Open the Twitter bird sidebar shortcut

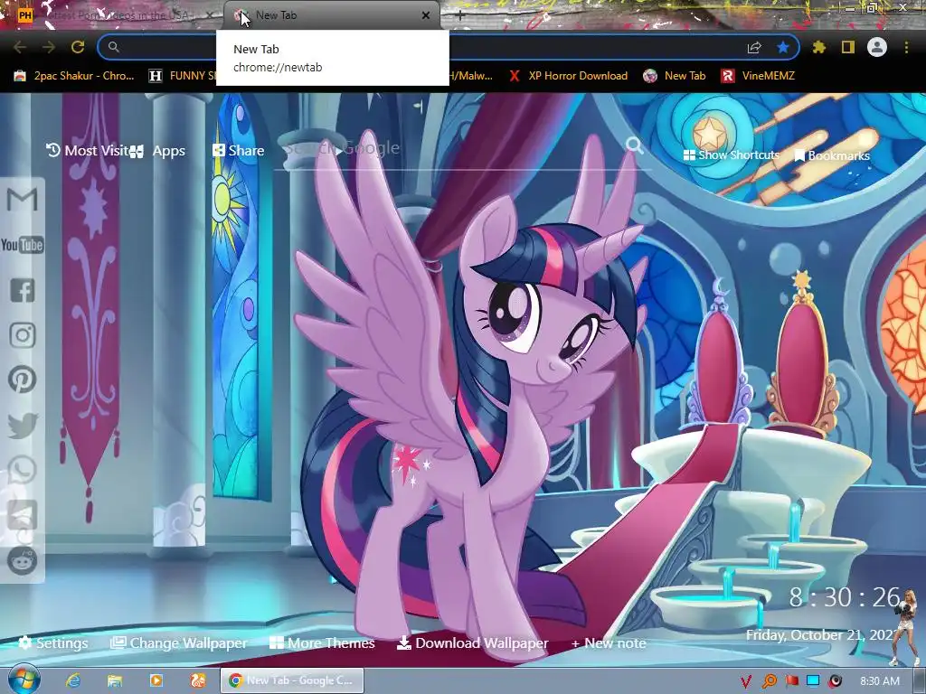pyautogui.click(x=23, y=425)
